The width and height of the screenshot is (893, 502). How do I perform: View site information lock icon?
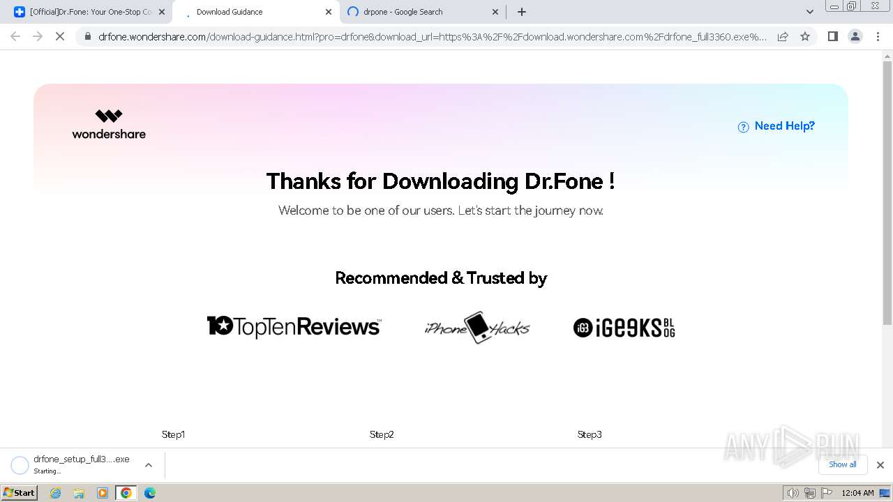coord(87,36)
